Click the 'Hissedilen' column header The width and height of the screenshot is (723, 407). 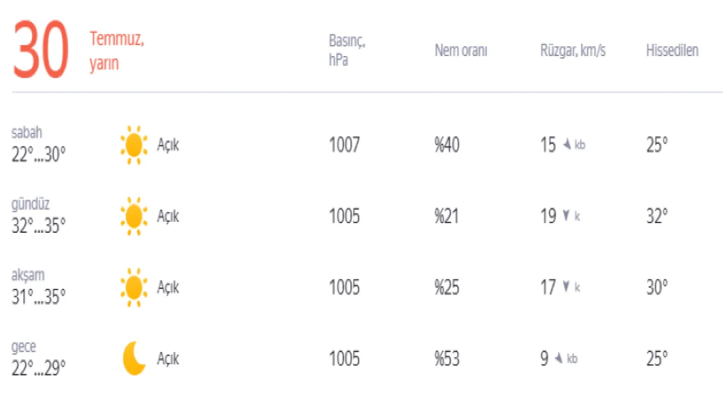click(x=672, y=51)
